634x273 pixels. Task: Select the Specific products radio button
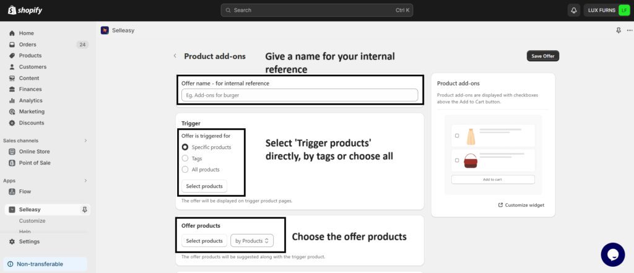tap(185, 147)
